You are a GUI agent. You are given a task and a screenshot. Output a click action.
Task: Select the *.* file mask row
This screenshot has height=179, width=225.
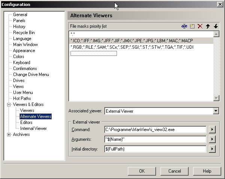click(x=141, y=34)
